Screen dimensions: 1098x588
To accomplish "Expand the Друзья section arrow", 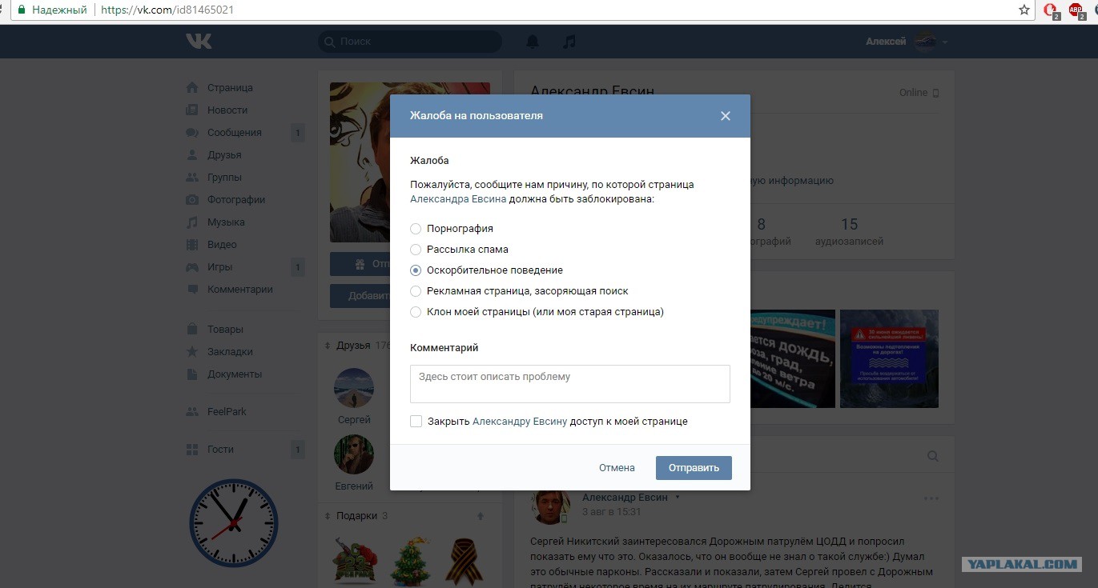I will coord(327,346).
